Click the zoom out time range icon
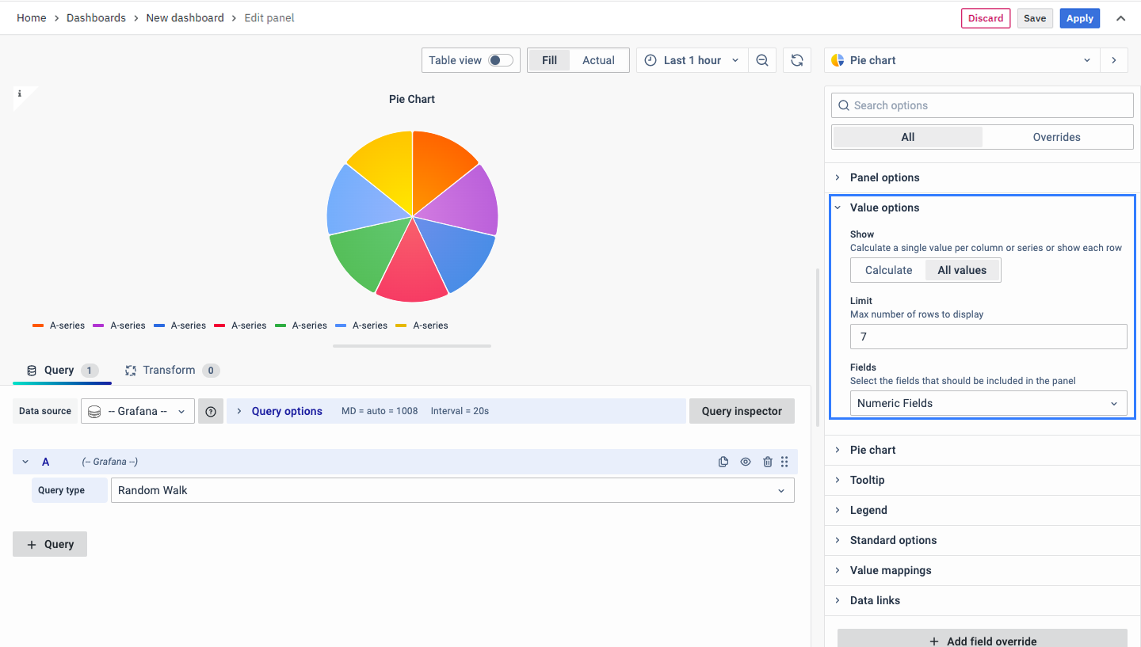The image size is (1141, 647). (761, 60)
